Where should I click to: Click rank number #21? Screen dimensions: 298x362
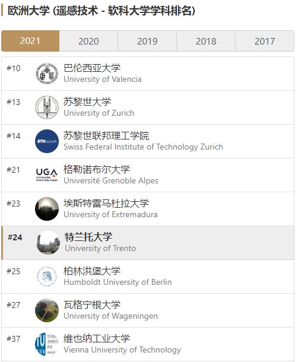[14, 170]
